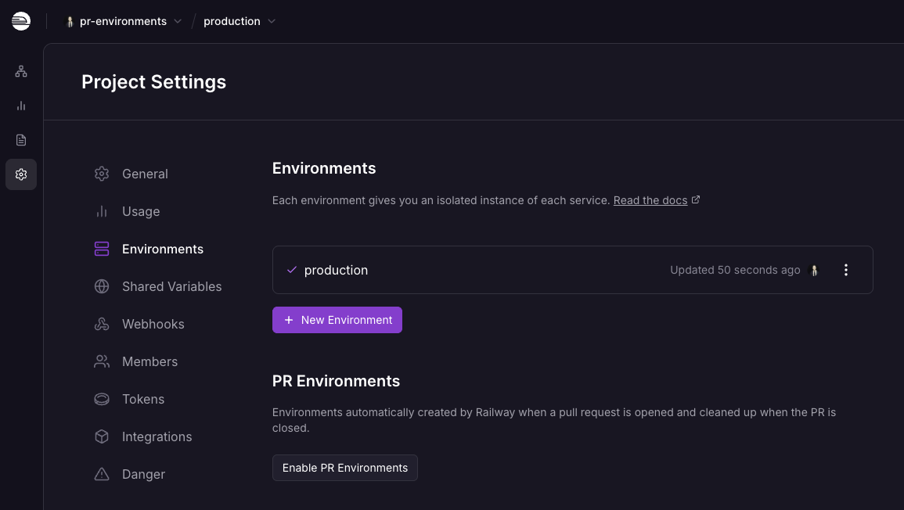Screen dimensions: 904x510
Task: Expand the production environment switcher dropdown
Action: (x=272, y=21)
